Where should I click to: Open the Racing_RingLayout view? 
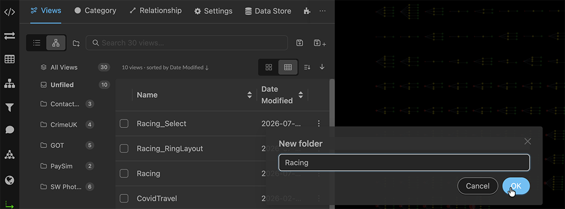tap(169, 148)
